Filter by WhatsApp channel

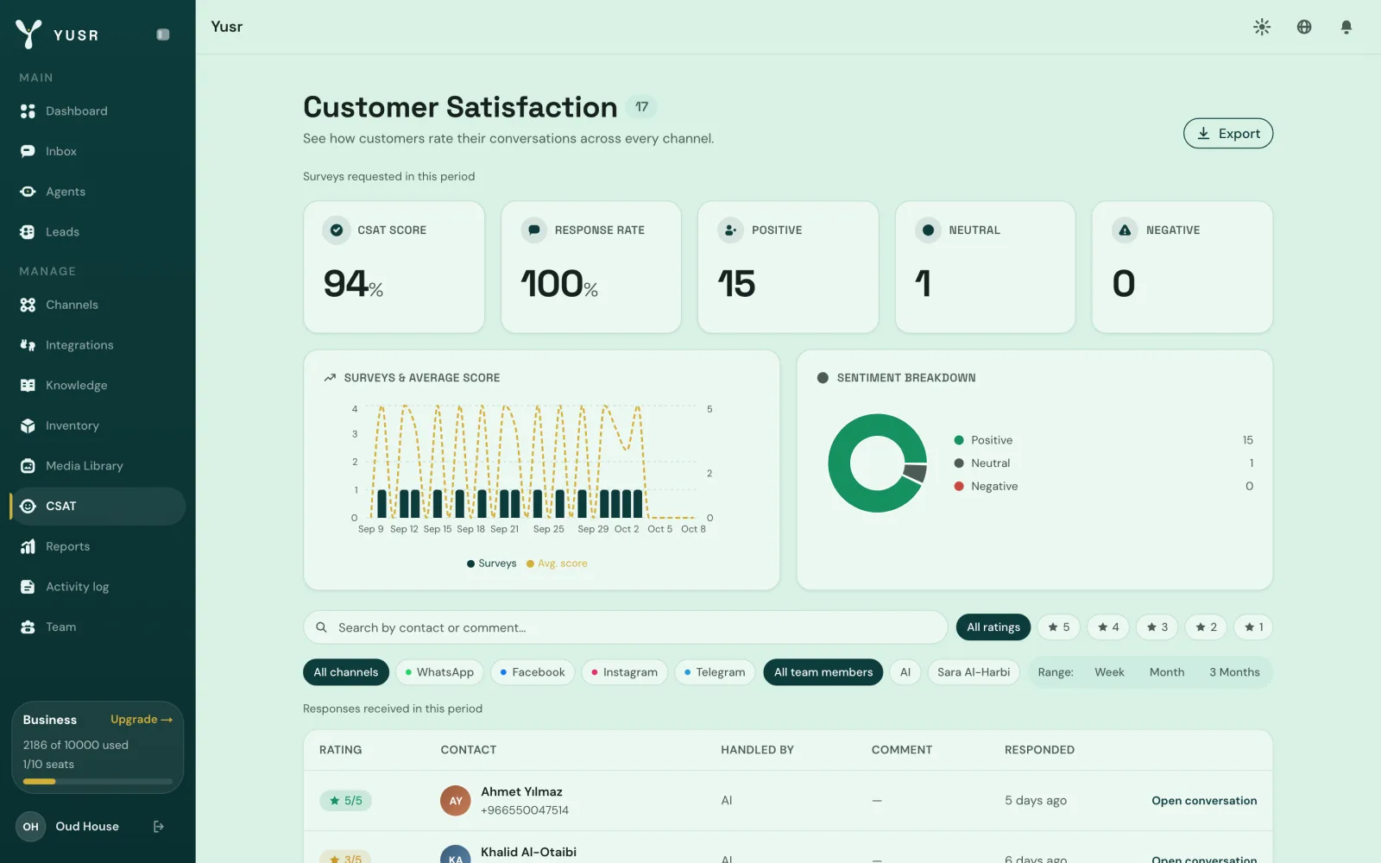[x=439, y=672]
